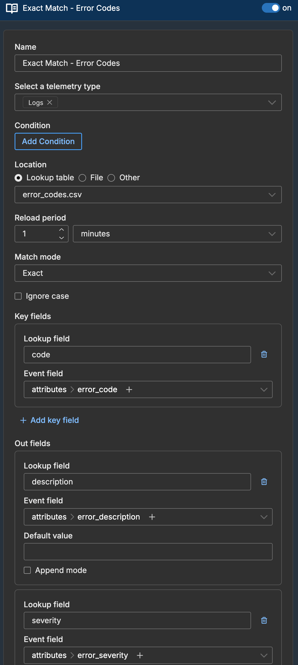
Task: Add path segment after error_description
Action: coord(152,517)
